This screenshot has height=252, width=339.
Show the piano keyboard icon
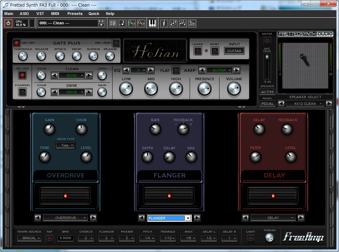click(152, 23)
